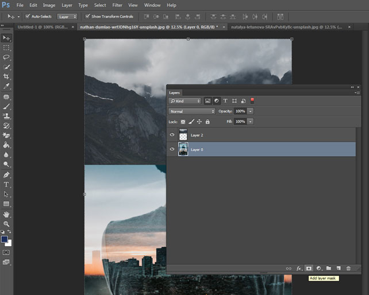Screen dimensions: 369x295
Task: Swap foreground and background colors
Action: click(x=9, y=231)
